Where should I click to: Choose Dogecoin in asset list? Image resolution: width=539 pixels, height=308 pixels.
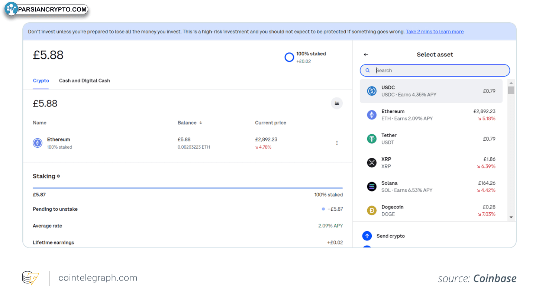click(431, 210)
